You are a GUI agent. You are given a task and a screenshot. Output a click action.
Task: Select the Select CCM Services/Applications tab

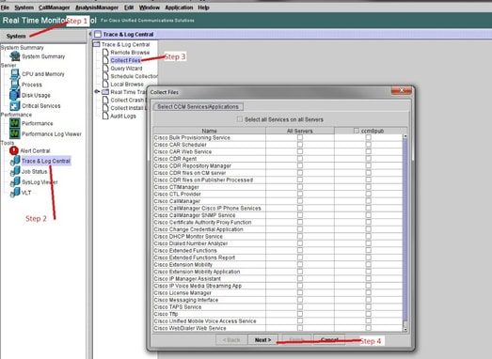click(x=198, y=106)
